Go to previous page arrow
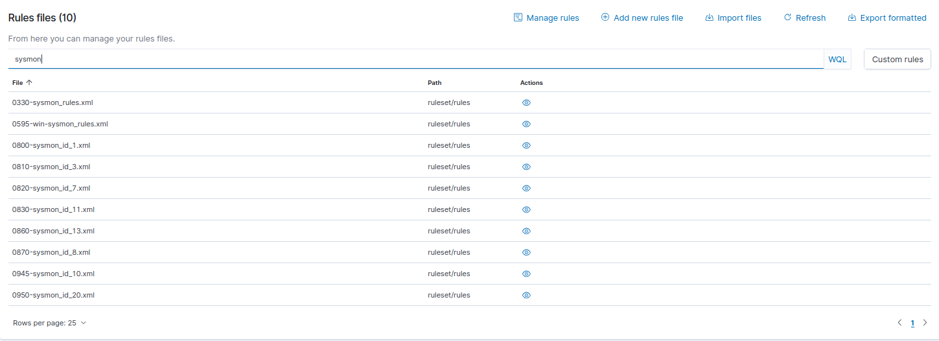The height and width of the screenshot is (341, 939). click(x=899, y=323)
